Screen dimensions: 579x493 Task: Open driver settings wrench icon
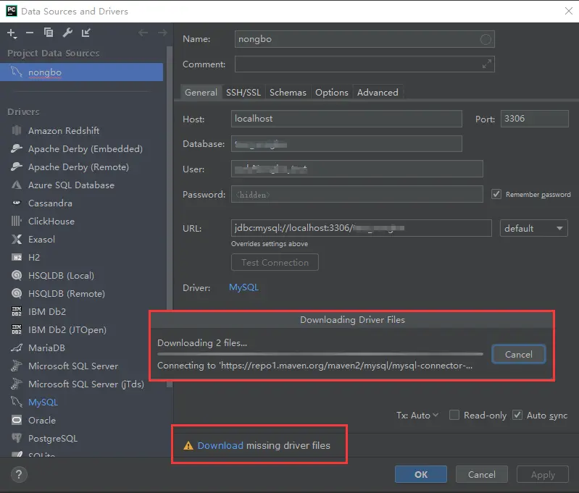tap(67, 33)
